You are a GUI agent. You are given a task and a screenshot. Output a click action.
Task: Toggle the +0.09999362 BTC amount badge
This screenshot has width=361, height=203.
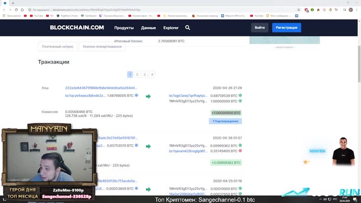(x=226, y=162)
